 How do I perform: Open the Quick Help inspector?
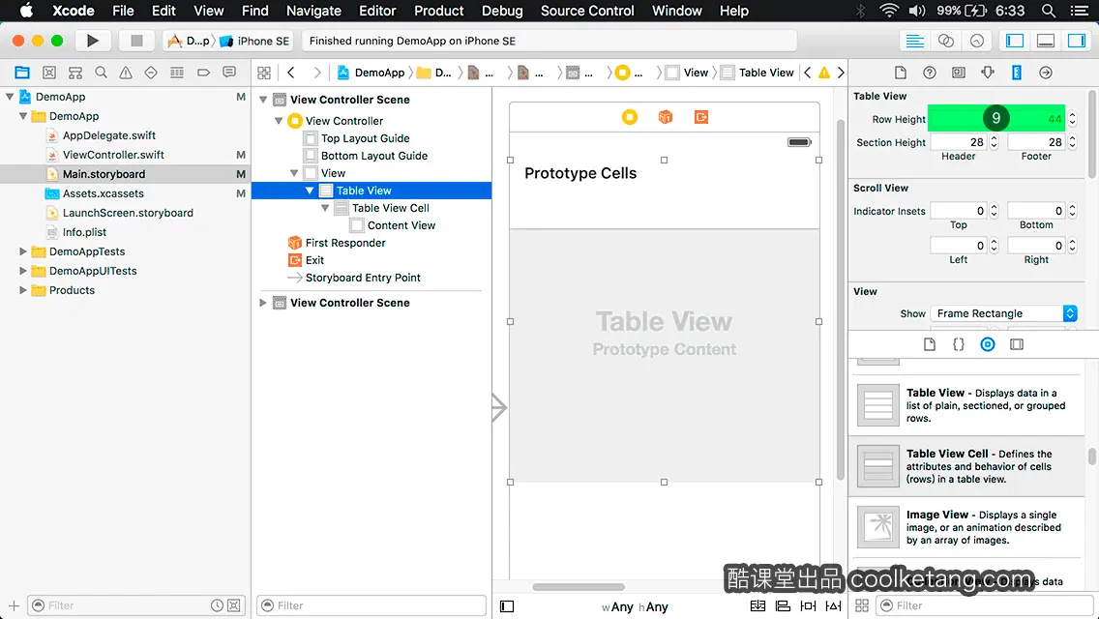(930, 73)
